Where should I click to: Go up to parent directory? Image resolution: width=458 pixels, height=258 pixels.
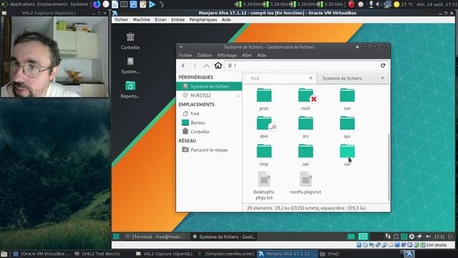206,65
